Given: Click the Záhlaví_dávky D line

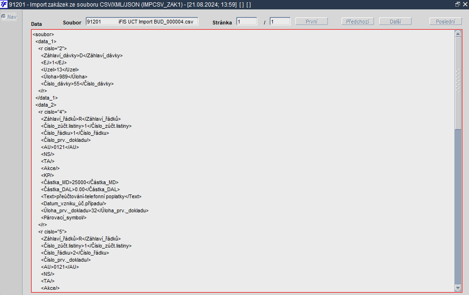Looking at the screenshot, I should click(x=82, y=55).
